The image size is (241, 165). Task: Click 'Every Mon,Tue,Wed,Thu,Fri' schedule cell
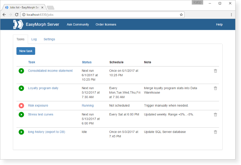click(125, 93)
